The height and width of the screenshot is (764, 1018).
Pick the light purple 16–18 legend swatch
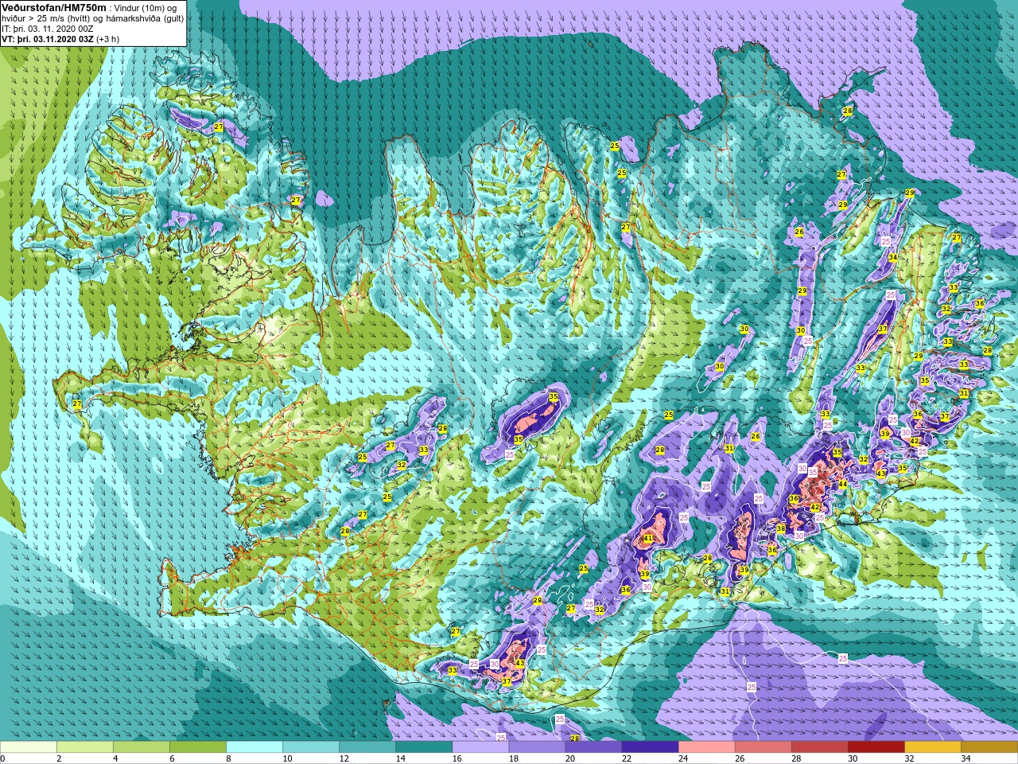tap(480, 747)
